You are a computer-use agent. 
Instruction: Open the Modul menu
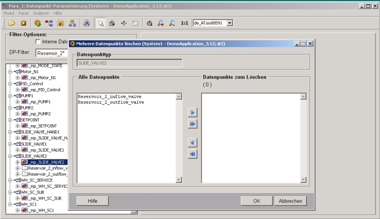coord(9,13)
